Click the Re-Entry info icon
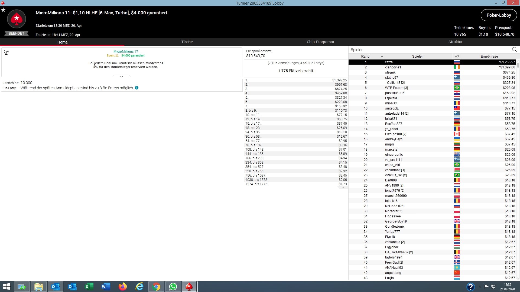Image resolution: width=520 pixels, height=292 pixels. pyautogui.click(x=137, y=88)
